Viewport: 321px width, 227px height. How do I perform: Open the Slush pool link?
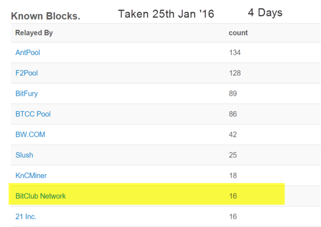click(x=24, y=155)
